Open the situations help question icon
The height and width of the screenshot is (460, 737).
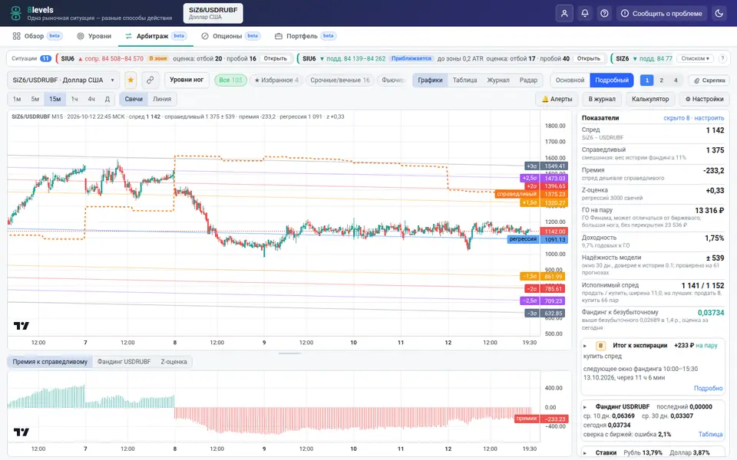pos(722,59)
